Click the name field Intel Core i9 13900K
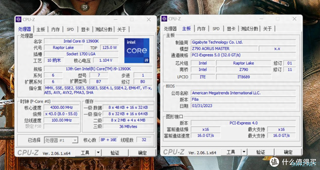 (81, 41)
